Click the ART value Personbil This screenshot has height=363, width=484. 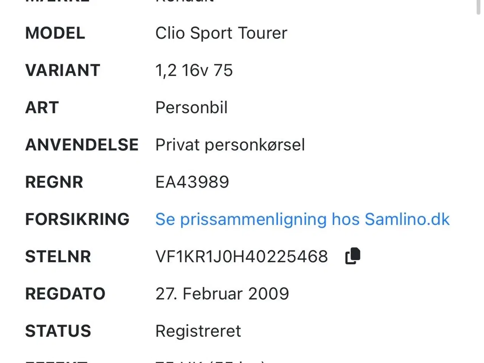pyautogui.click(x=192, y=108)
